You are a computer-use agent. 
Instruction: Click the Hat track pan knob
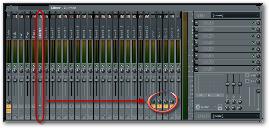[x=21, y=71]
